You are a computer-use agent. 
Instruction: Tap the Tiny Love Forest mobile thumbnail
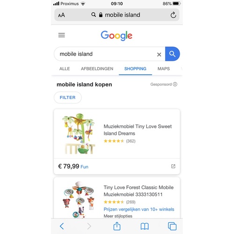tap(79, 200)
